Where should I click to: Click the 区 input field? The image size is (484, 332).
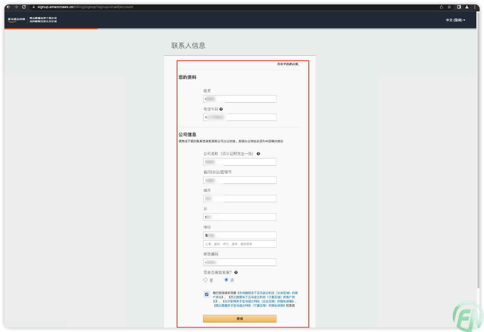(240, 217)
